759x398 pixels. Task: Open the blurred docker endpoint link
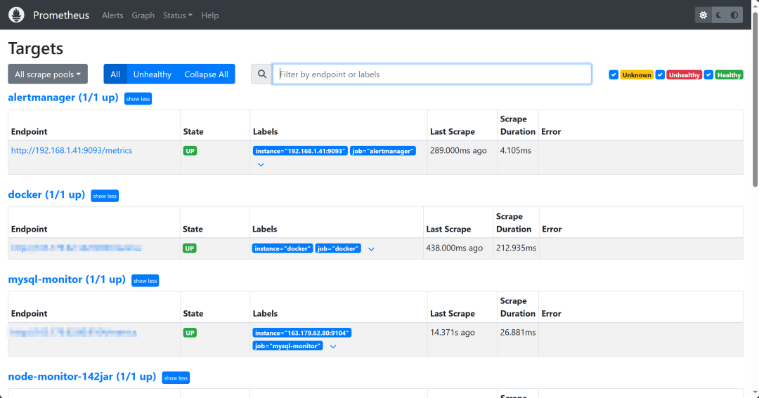click(x=77, y=248)
